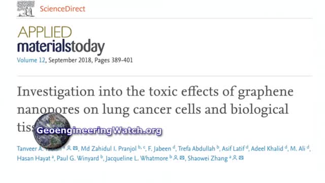Open author Adeel Khalid
Screen dimensions: 325x183
267,148
